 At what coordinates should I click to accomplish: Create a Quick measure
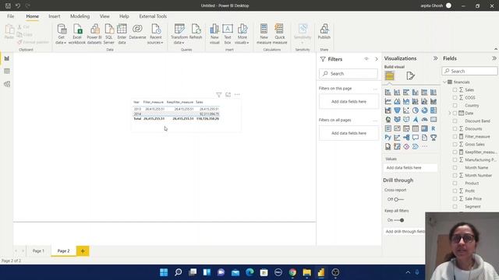280,34
